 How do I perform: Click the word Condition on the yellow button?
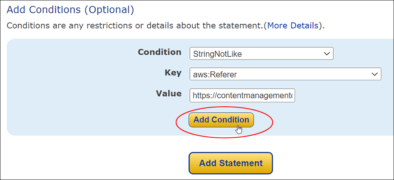pyautogui.click(x=230, y=120)
